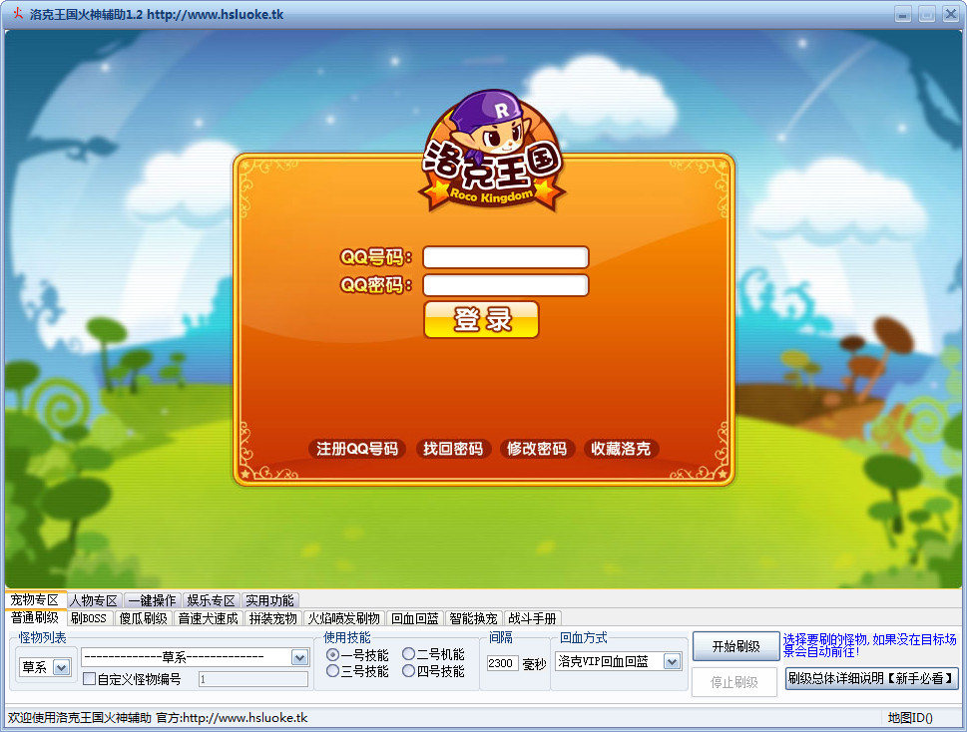Select the 音速犬速成 sub-tab
The width and height of the screenshot is (967, 732).
tap(208, 618)
